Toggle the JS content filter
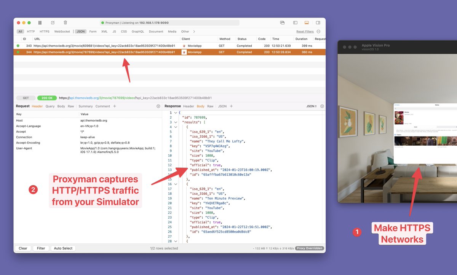This screenshot has width=457, height=275. (114, 32)
